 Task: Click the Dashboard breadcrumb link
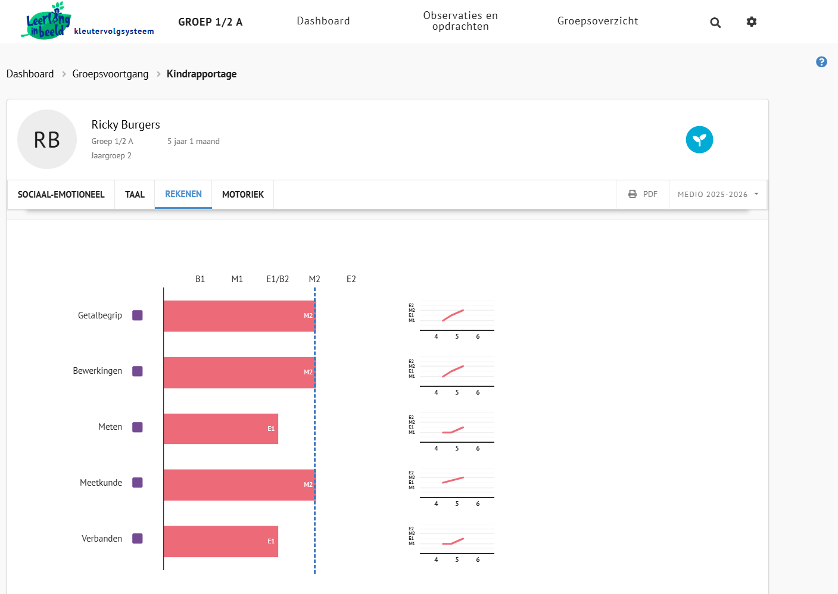[x=30, y=74]
